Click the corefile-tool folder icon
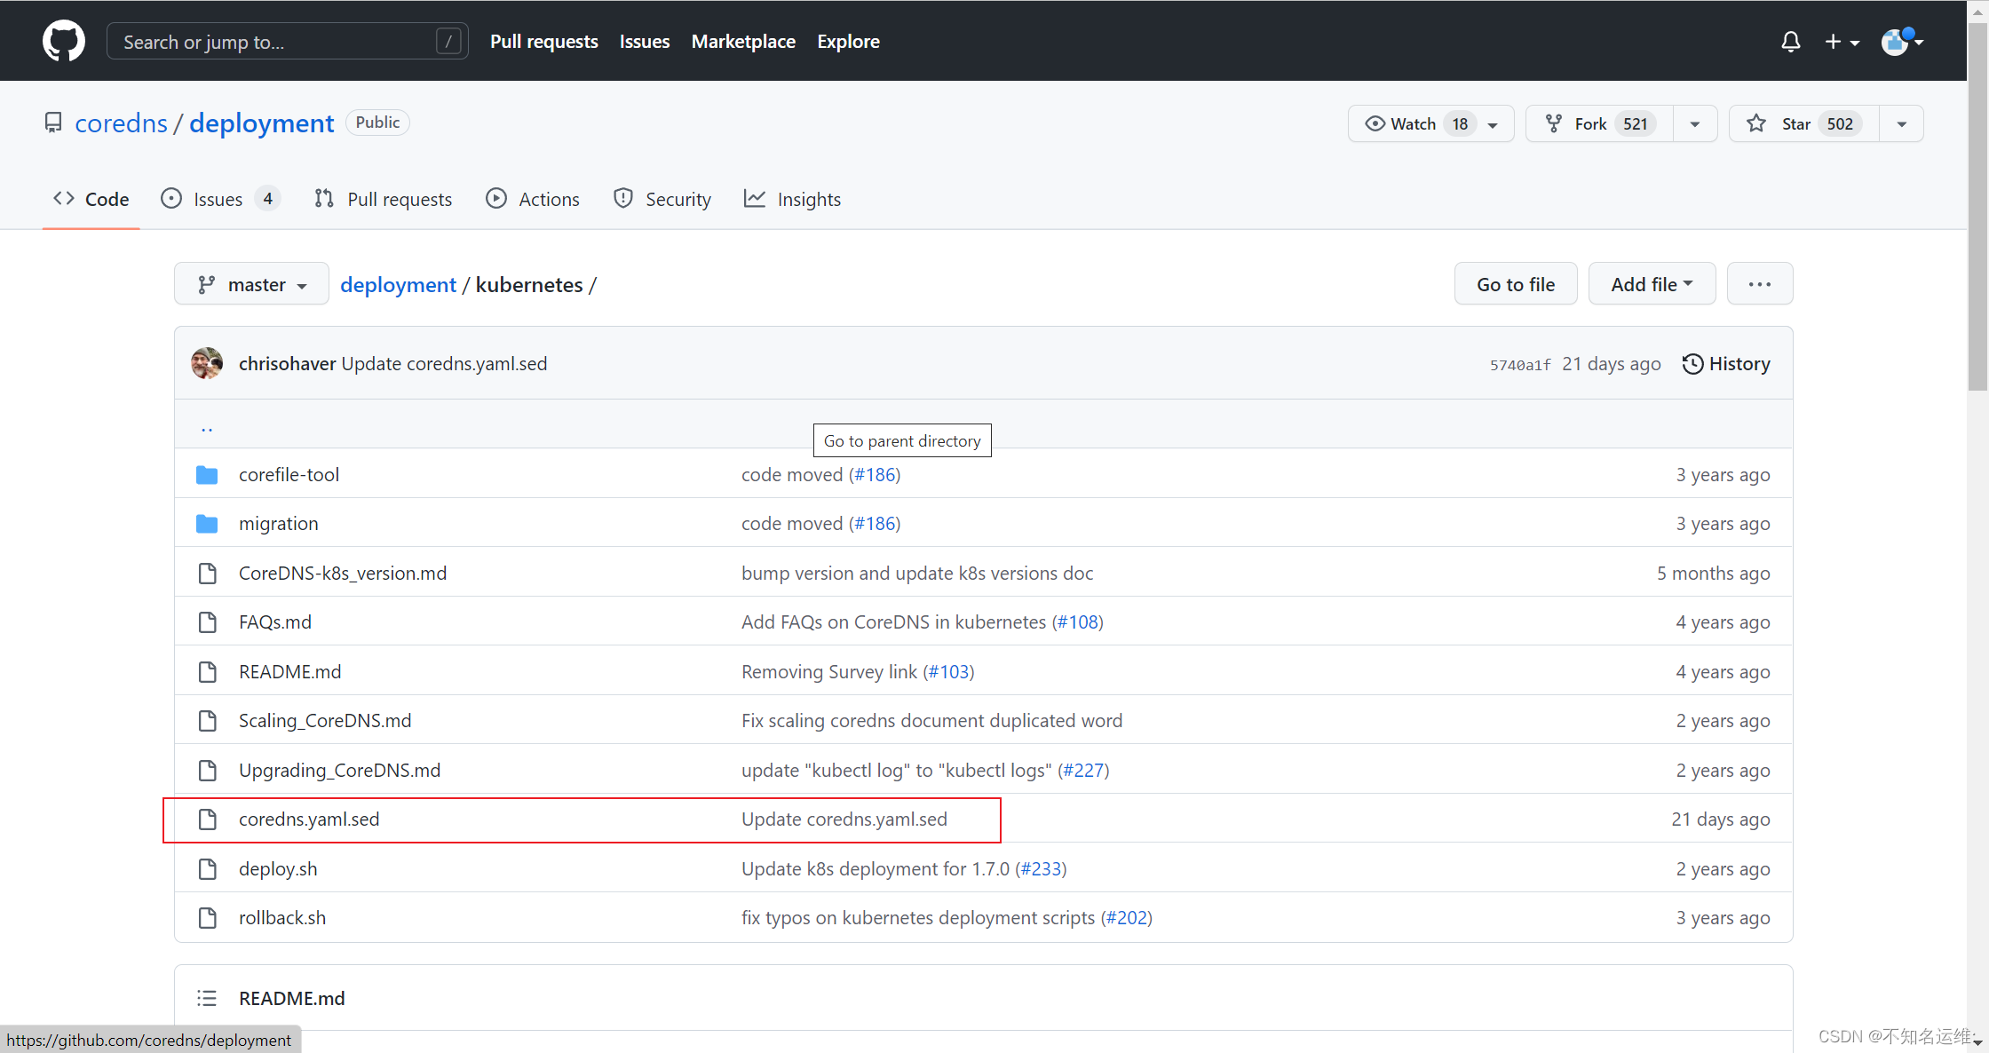The height and width of the screenshot is (1053, 1989). point(207,475)
